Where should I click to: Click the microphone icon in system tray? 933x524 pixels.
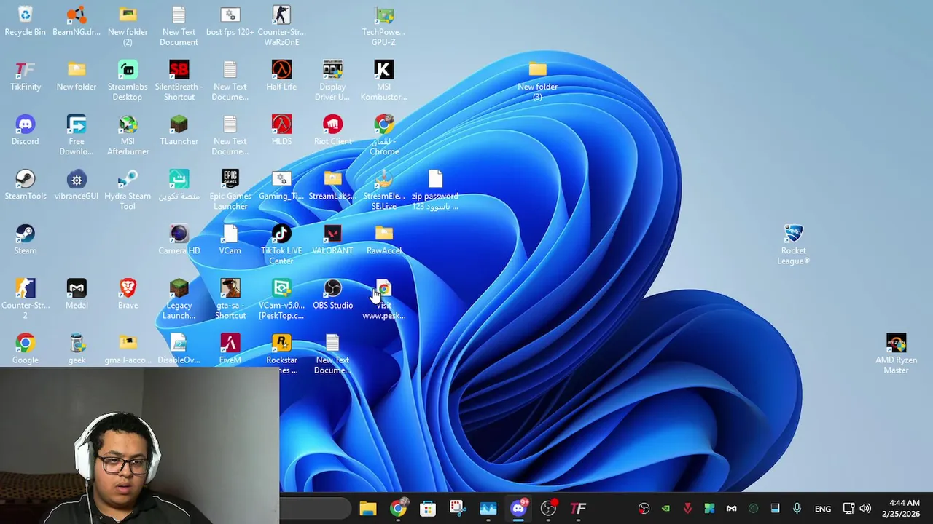[797, 508]
